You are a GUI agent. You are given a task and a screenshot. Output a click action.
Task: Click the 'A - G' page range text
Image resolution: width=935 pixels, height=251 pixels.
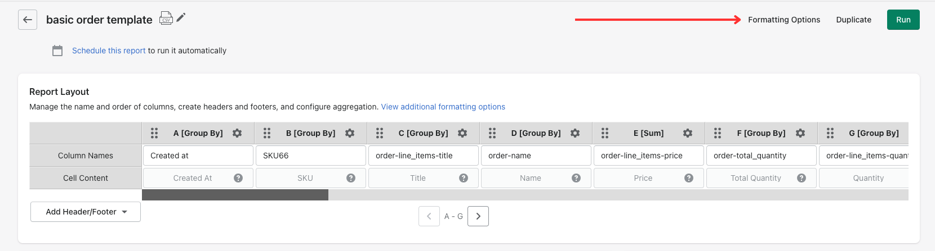click(453, 216)
